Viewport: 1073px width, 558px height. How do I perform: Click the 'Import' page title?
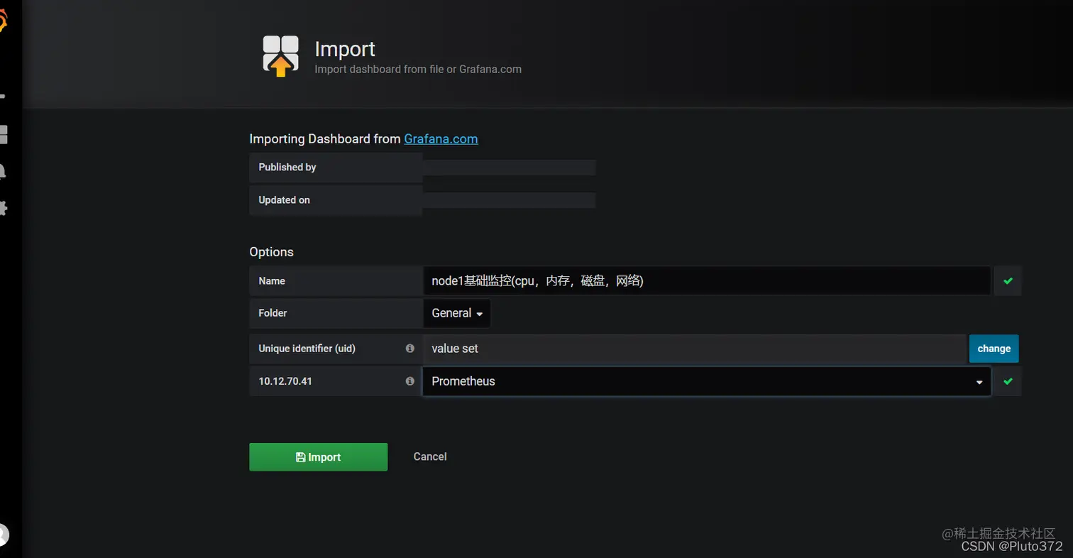[345, 49]
